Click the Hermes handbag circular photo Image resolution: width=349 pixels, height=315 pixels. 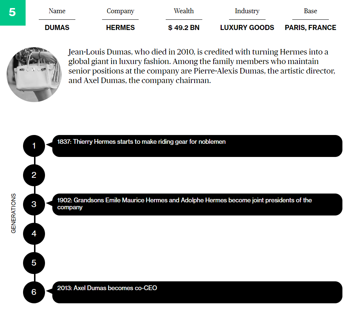(34, 74)
